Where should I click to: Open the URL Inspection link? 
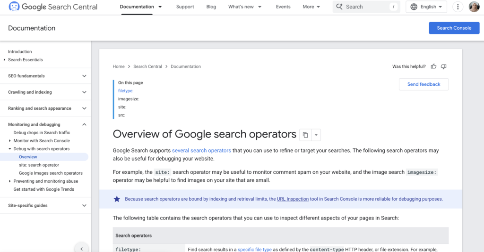[x=293, y=199]
